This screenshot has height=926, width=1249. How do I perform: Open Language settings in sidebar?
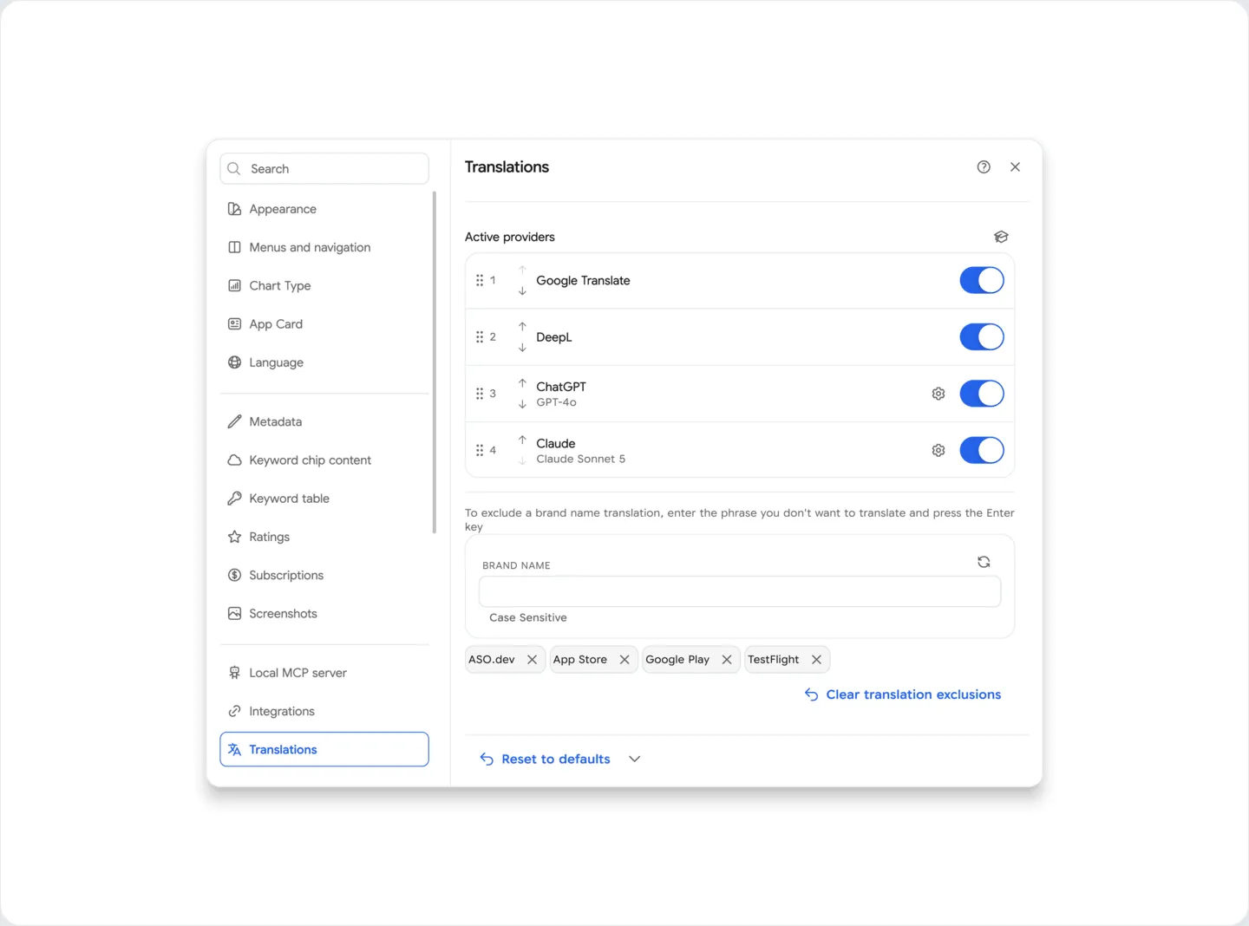(x=324, y=362)
